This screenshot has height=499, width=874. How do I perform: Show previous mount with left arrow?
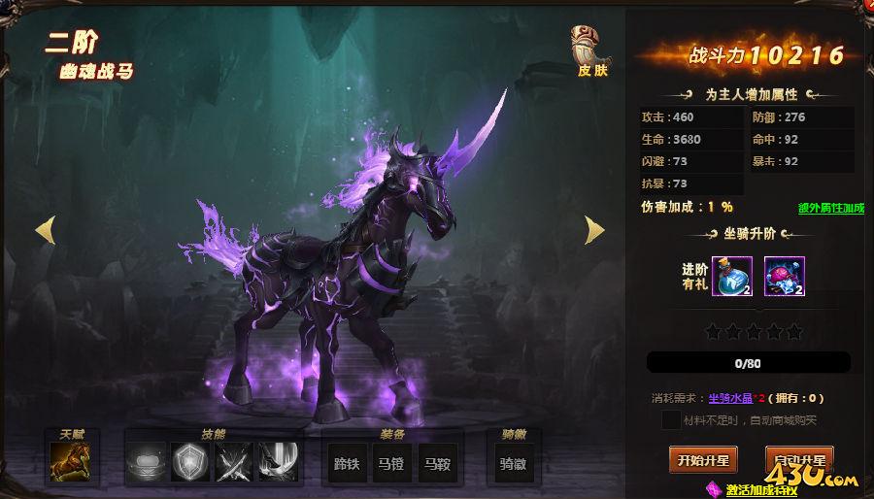pyautogui.click(x=46, y=230)
